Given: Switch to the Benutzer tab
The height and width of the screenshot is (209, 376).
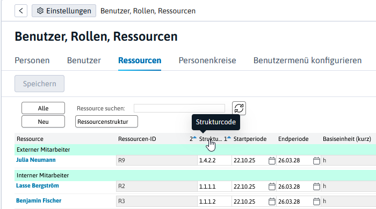Looking at the screenshot, I should pyautogui.click(x=84, y=61).
